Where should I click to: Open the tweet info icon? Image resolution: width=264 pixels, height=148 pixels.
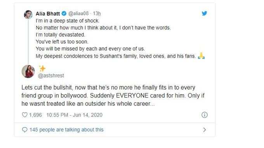[204, 115]
